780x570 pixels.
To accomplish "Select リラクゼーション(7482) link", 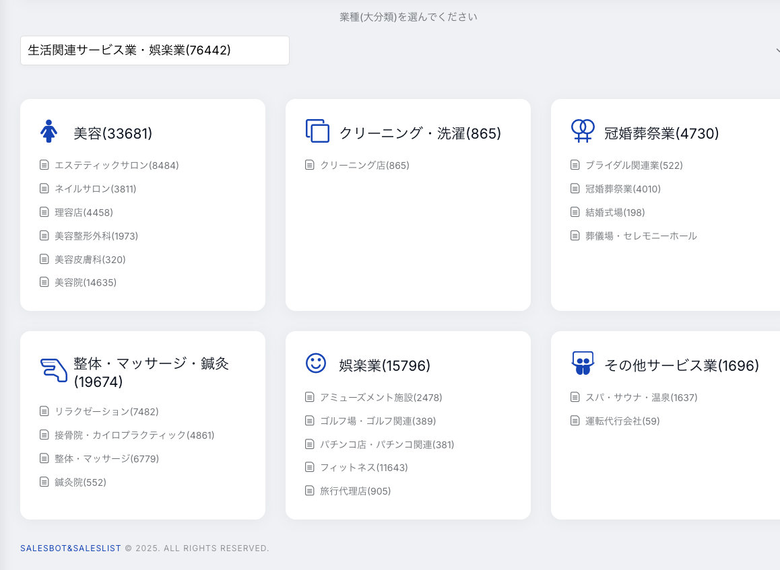I will click(x=106, y=411).
